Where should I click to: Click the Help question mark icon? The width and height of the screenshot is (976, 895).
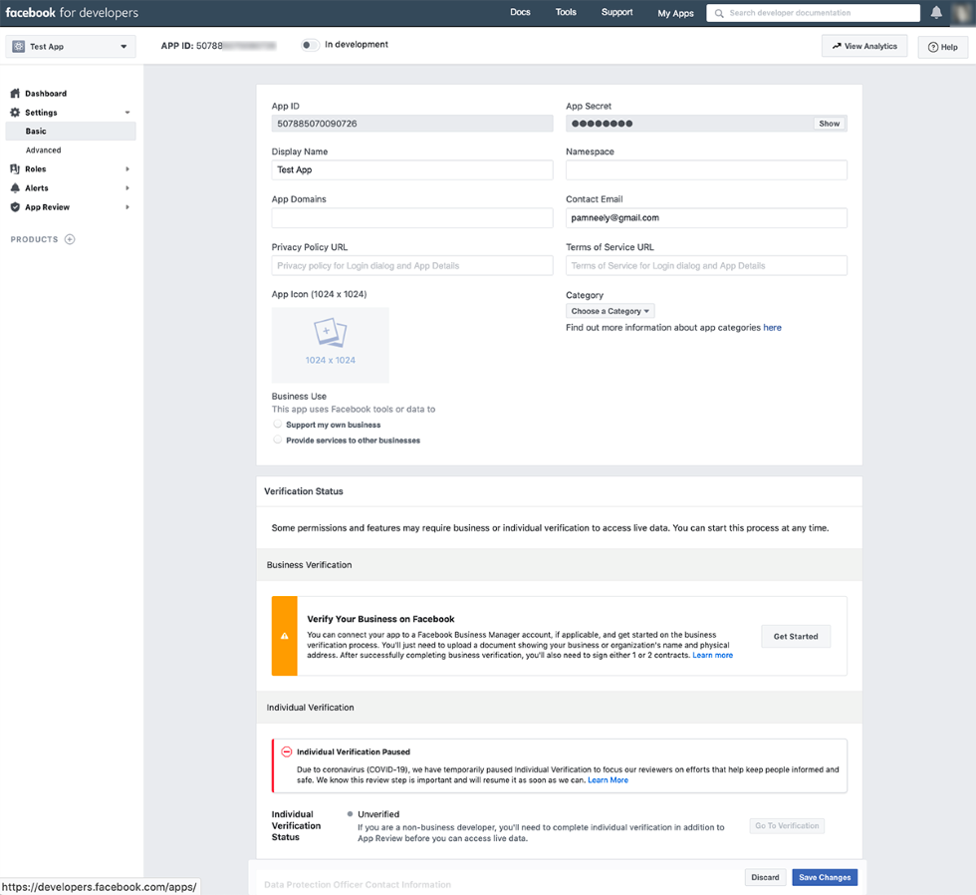[933, 47]
